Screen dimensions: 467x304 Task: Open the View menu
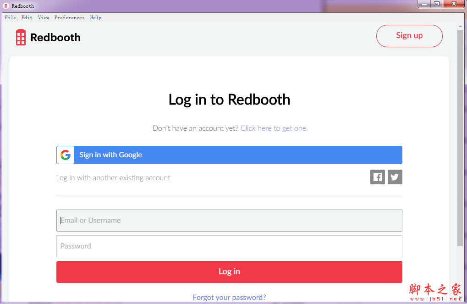pos(43,17)
